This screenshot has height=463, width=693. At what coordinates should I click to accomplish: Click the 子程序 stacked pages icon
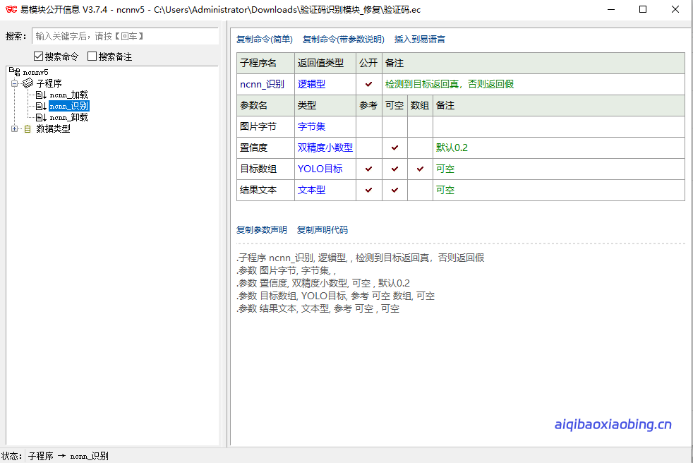coord(28,83)
